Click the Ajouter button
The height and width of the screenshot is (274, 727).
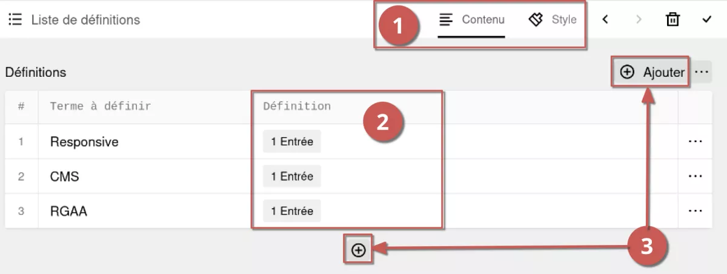652,72
